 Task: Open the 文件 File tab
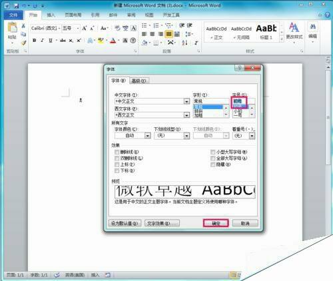pos(13,15)
